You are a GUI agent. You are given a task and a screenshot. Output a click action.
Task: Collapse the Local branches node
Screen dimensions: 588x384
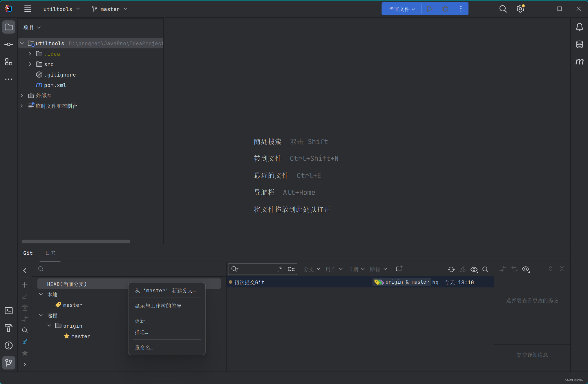click(x=41, y=294)
